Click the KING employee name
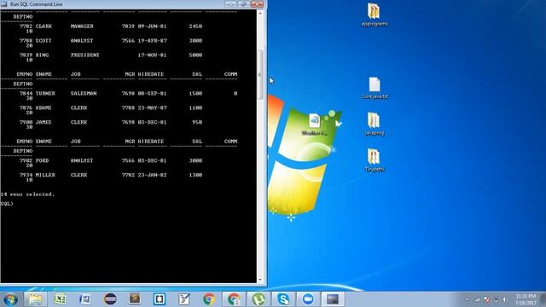546x307 pixels. click(x=42, y=55)
